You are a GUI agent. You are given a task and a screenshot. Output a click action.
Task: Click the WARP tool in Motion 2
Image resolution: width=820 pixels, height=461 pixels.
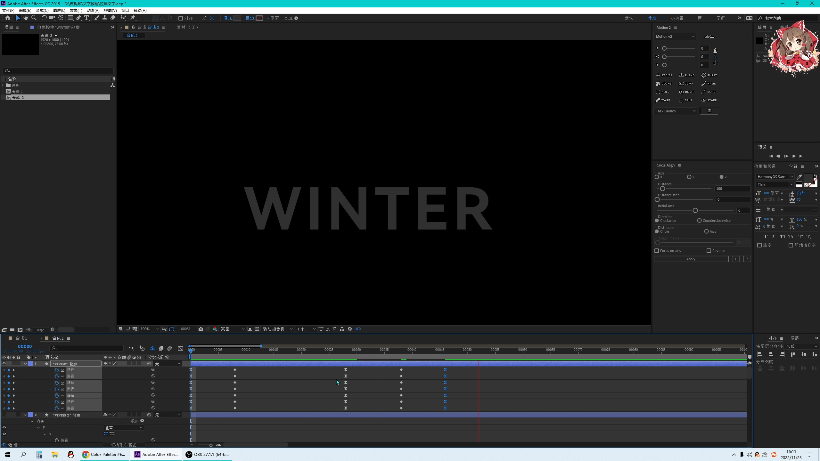point(663,100)
